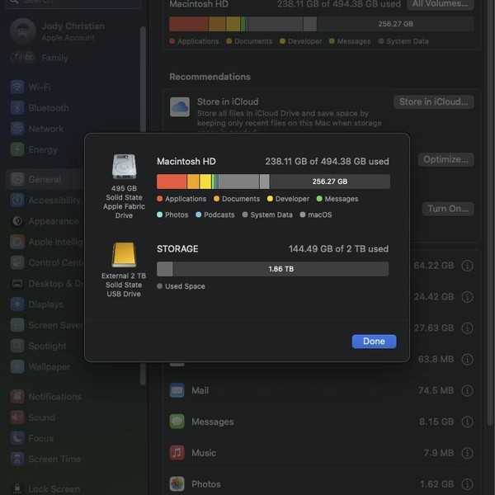Click the yellow Developer segment in dialog bar

coord(205,181)
